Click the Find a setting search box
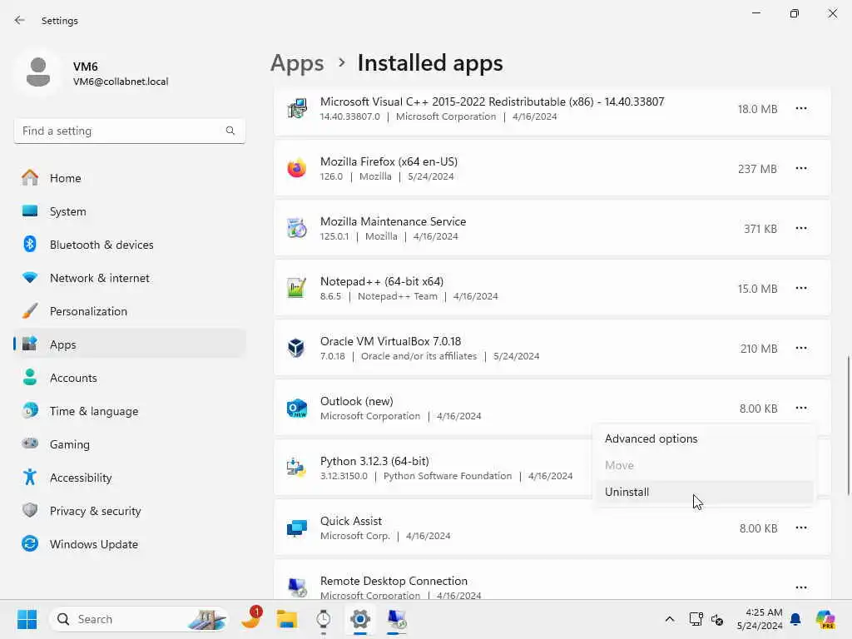The width and height of the screenshot is (852, 639). click(129, 131)
